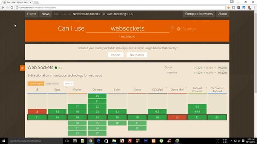Click the Windows Start button
The width and height of the screenshot is (257, 144).
point(4,141)
